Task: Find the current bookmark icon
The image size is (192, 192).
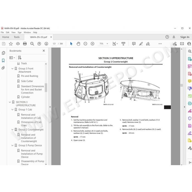Action: 19,58
